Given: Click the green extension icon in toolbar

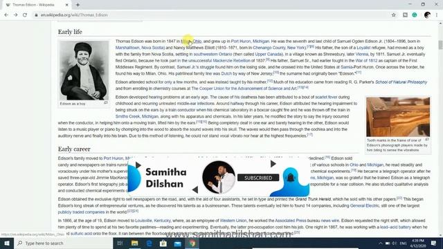Looking at the screenshot, I should pyautogui.click(x=415, y=15).
